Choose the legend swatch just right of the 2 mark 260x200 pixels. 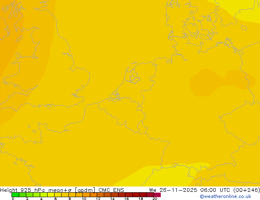(x=30, y=195)
